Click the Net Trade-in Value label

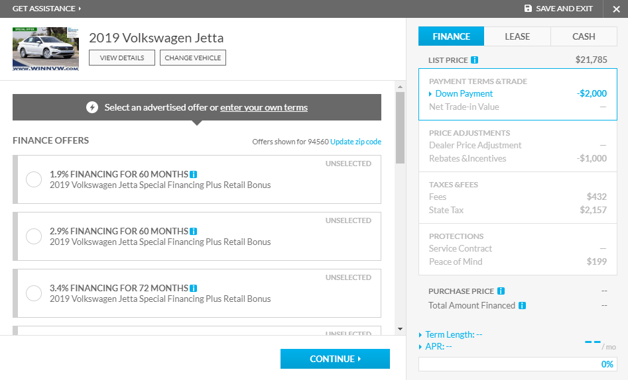(464, 107)
